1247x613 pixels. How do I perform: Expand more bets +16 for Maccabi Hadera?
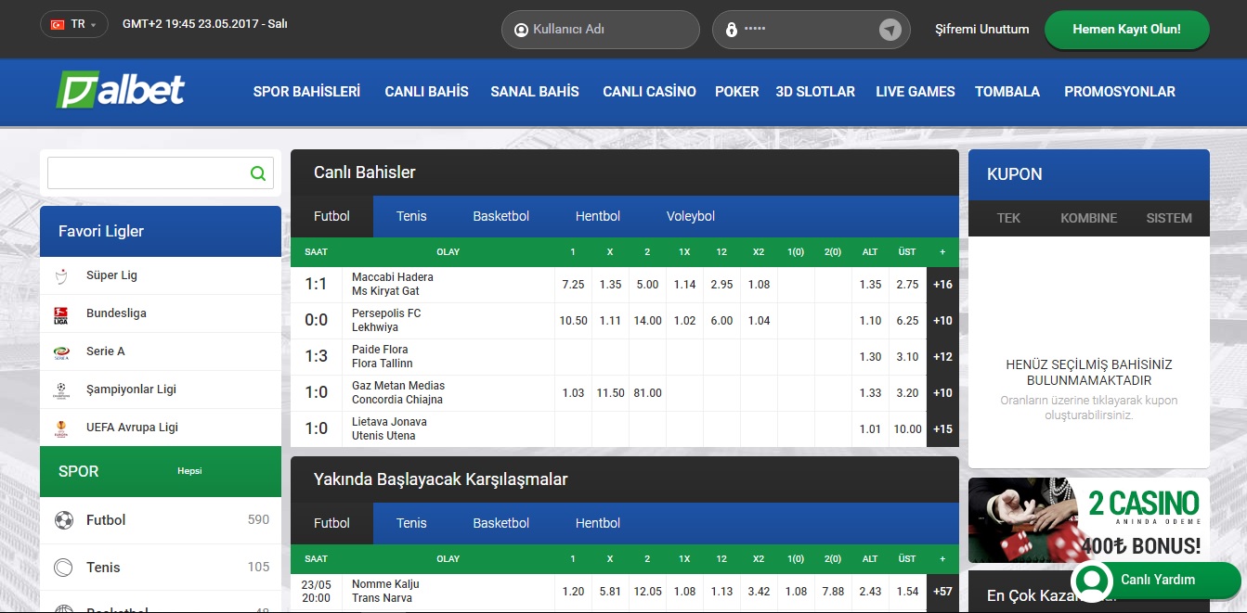point(942,285)
